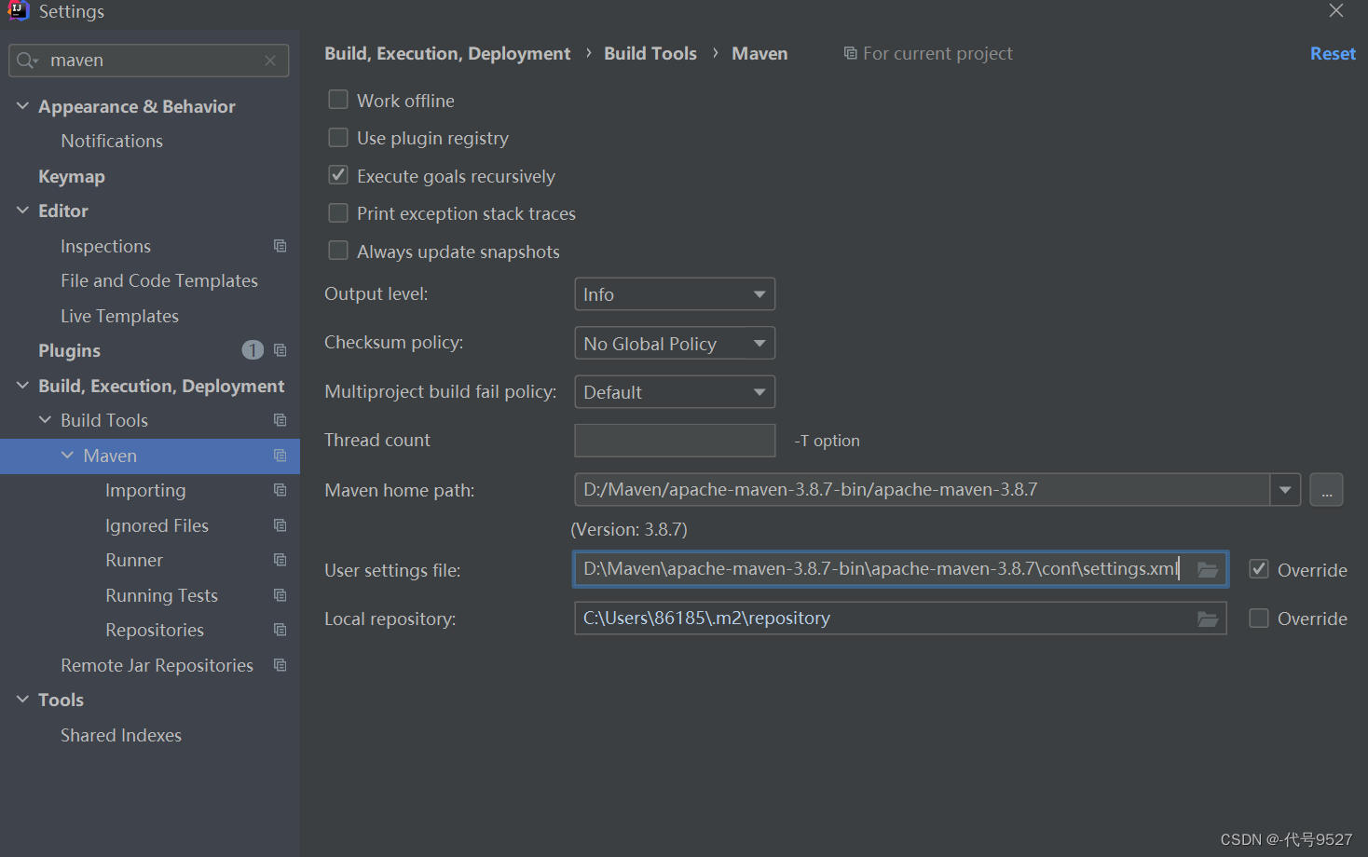Click Build Tools in the breadcrumb
1368x857 pixels.
(650, 54)
